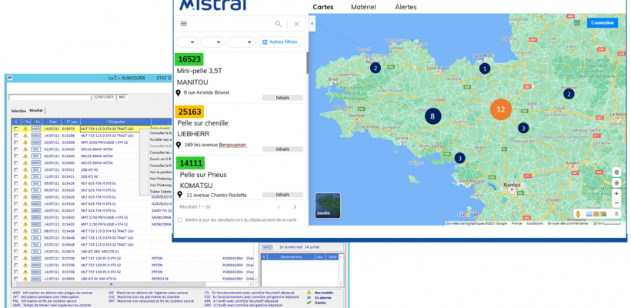Image resolution: width=631 pixels, height=308 pixels.
Task: Open the apps grid icon on the map
Action: pyautogui.click(x=576, y=22)
